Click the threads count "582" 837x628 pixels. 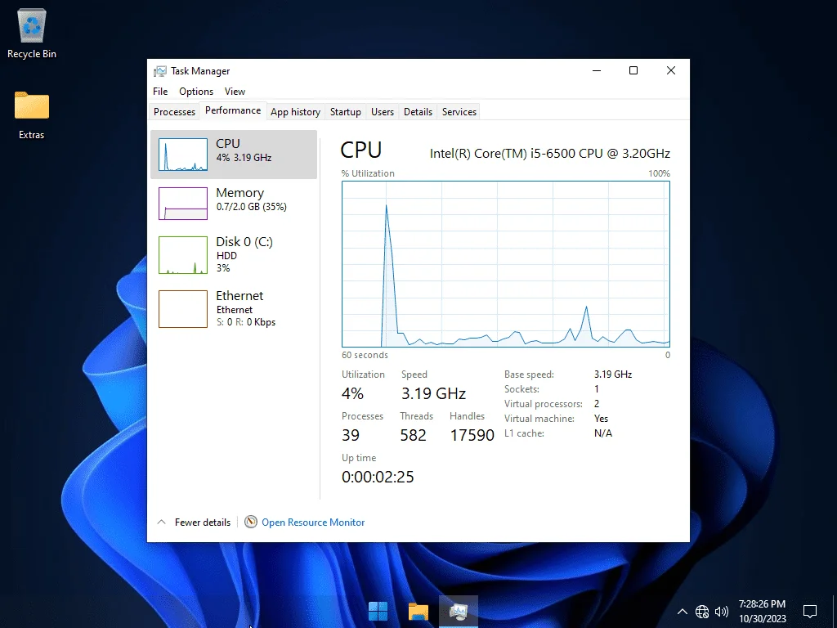click(x=413, y=435)
